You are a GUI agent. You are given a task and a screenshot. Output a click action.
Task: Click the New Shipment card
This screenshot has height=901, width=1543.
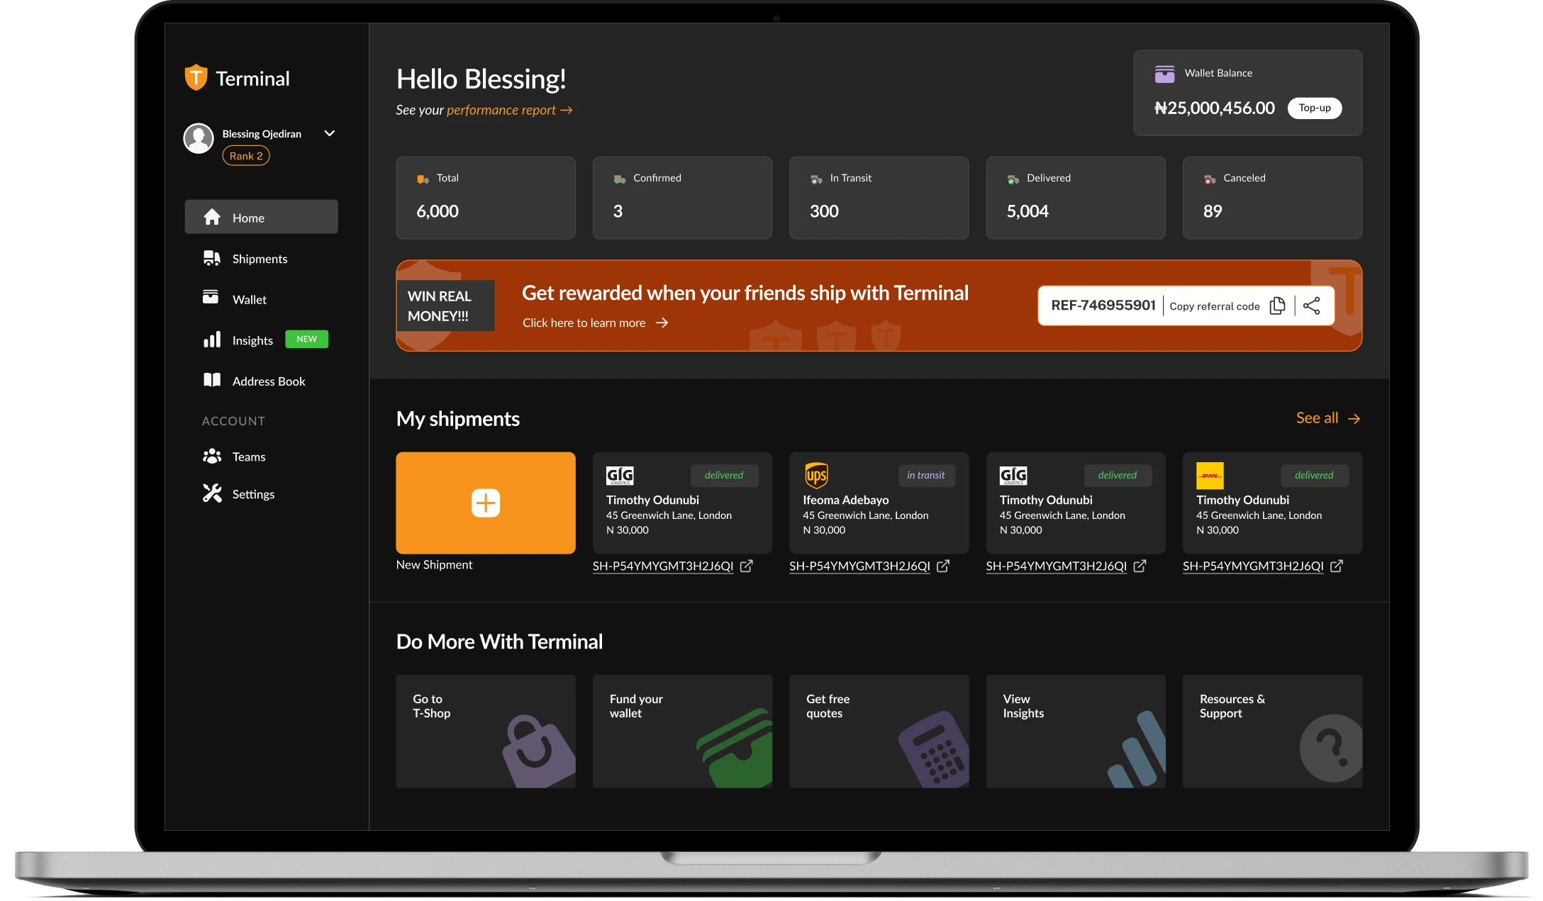(x=486, y=503)
